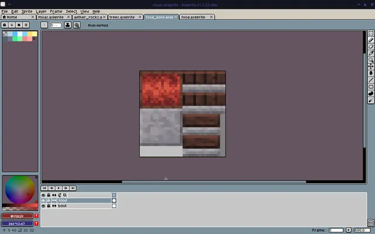The image size is (375, 234).
Task: Click the palette sort arrow icon
Action: 12,25
